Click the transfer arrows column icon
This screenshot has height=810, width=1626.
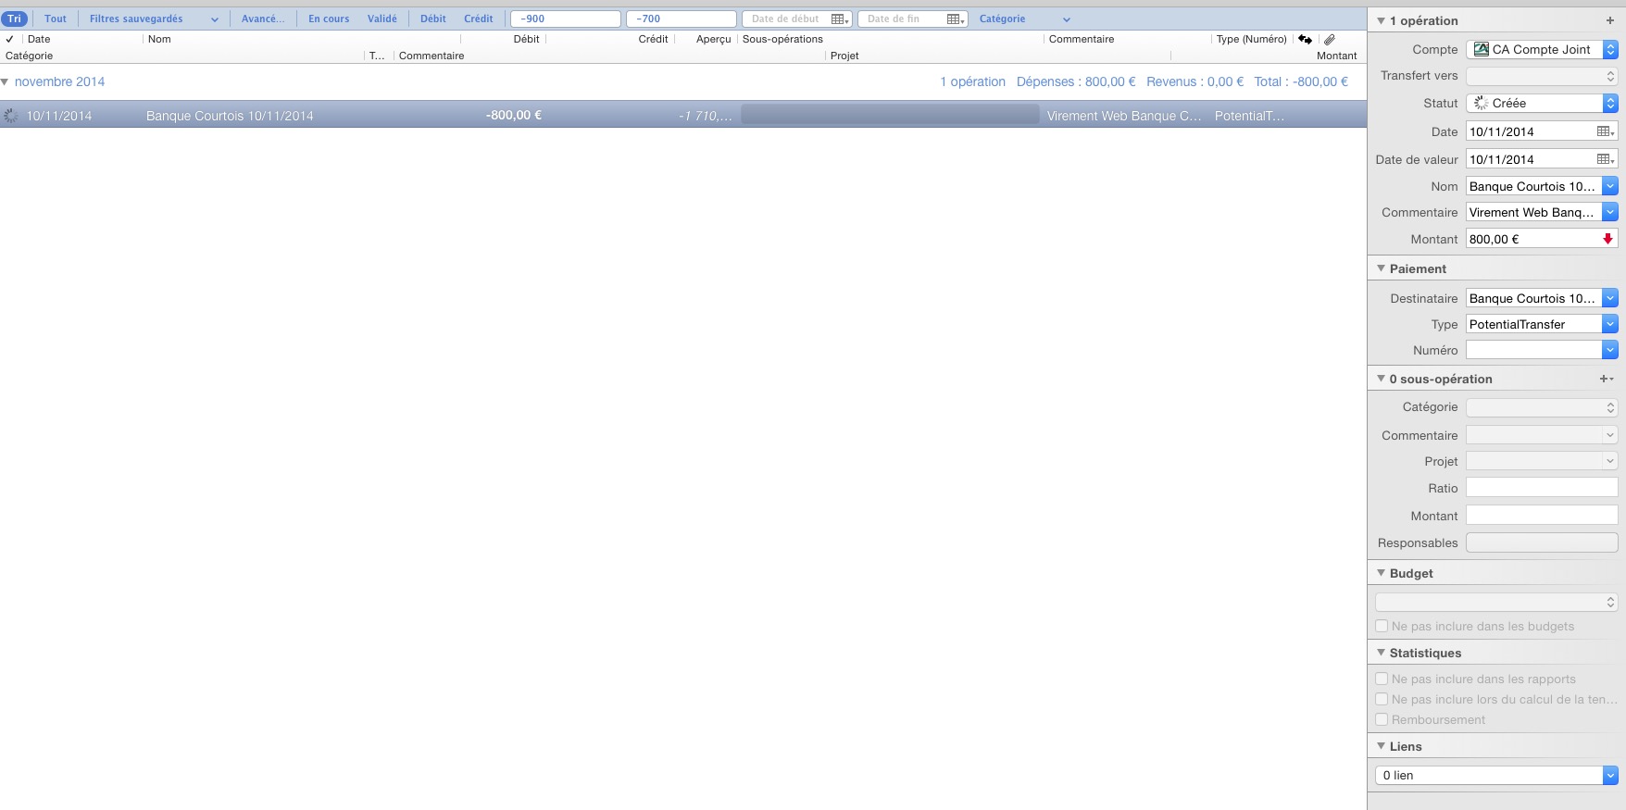[1305, 39]
